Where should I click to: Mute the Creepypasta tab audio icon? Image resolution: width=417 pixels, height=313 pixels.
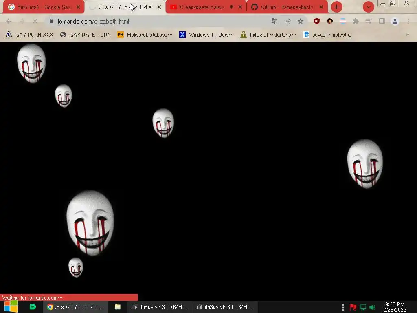pos(231,7)
